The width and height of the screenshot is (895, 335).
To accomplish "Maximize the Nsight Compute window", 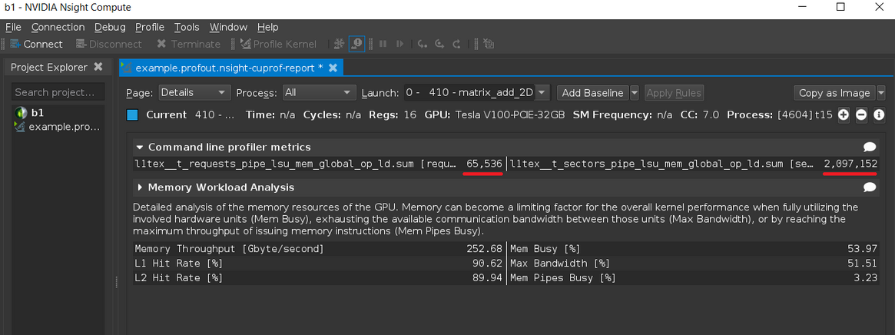I will pos(840,8).
